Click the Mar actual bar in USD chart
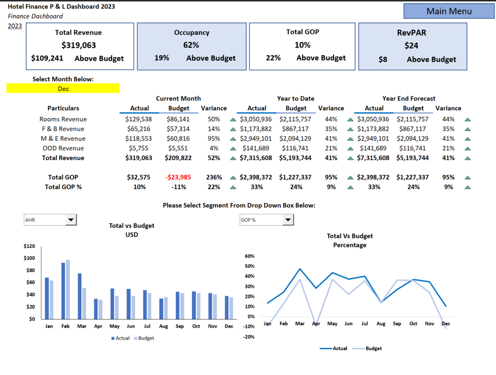The image size is (496, 375). tap(80, 296)
